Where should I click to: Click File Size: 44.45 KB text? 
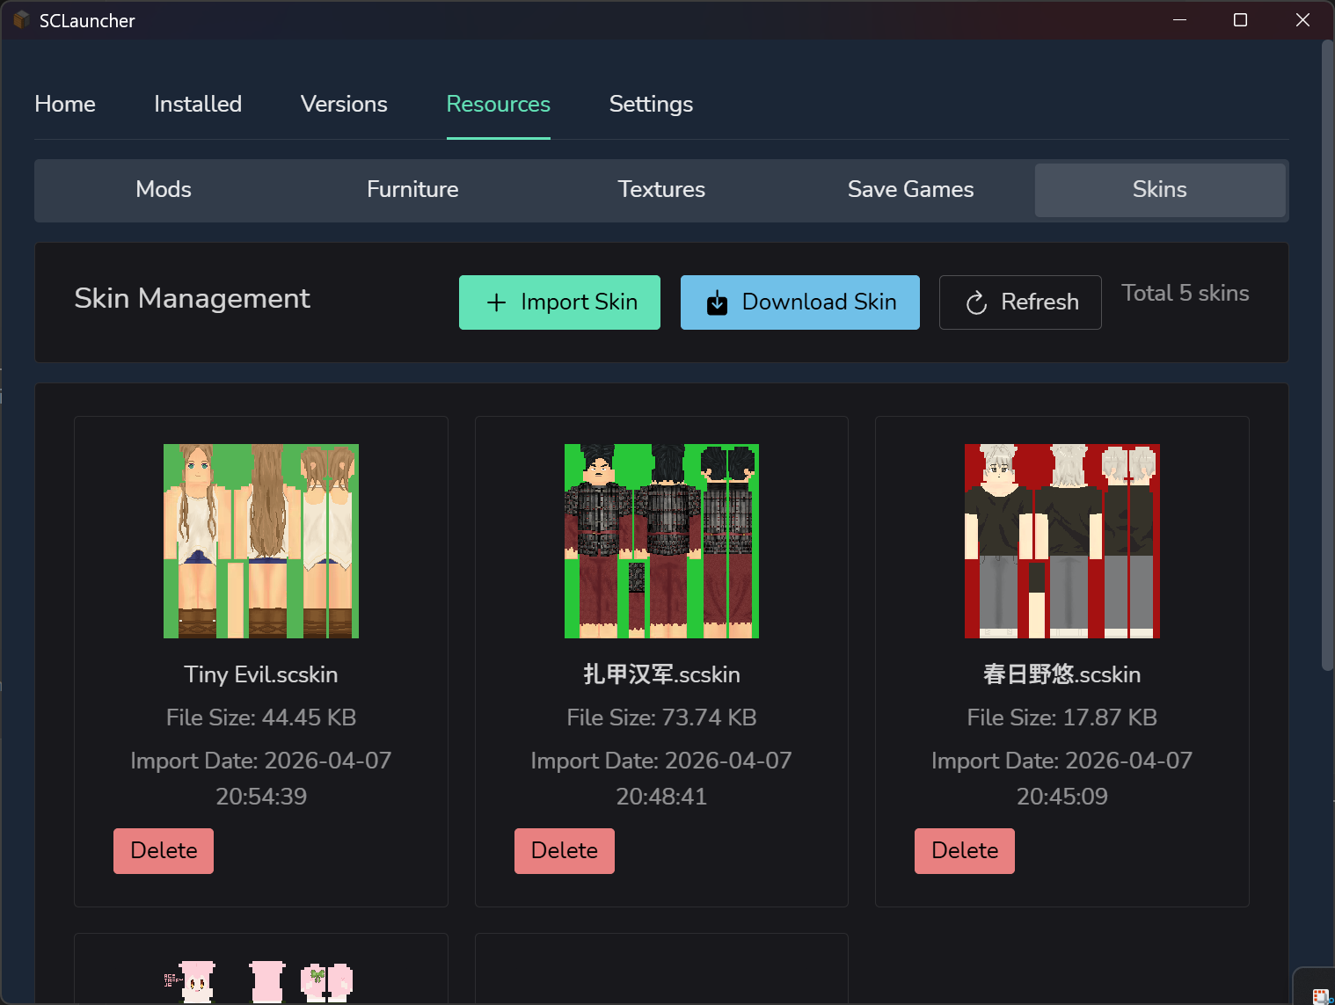tap(261, 717)
